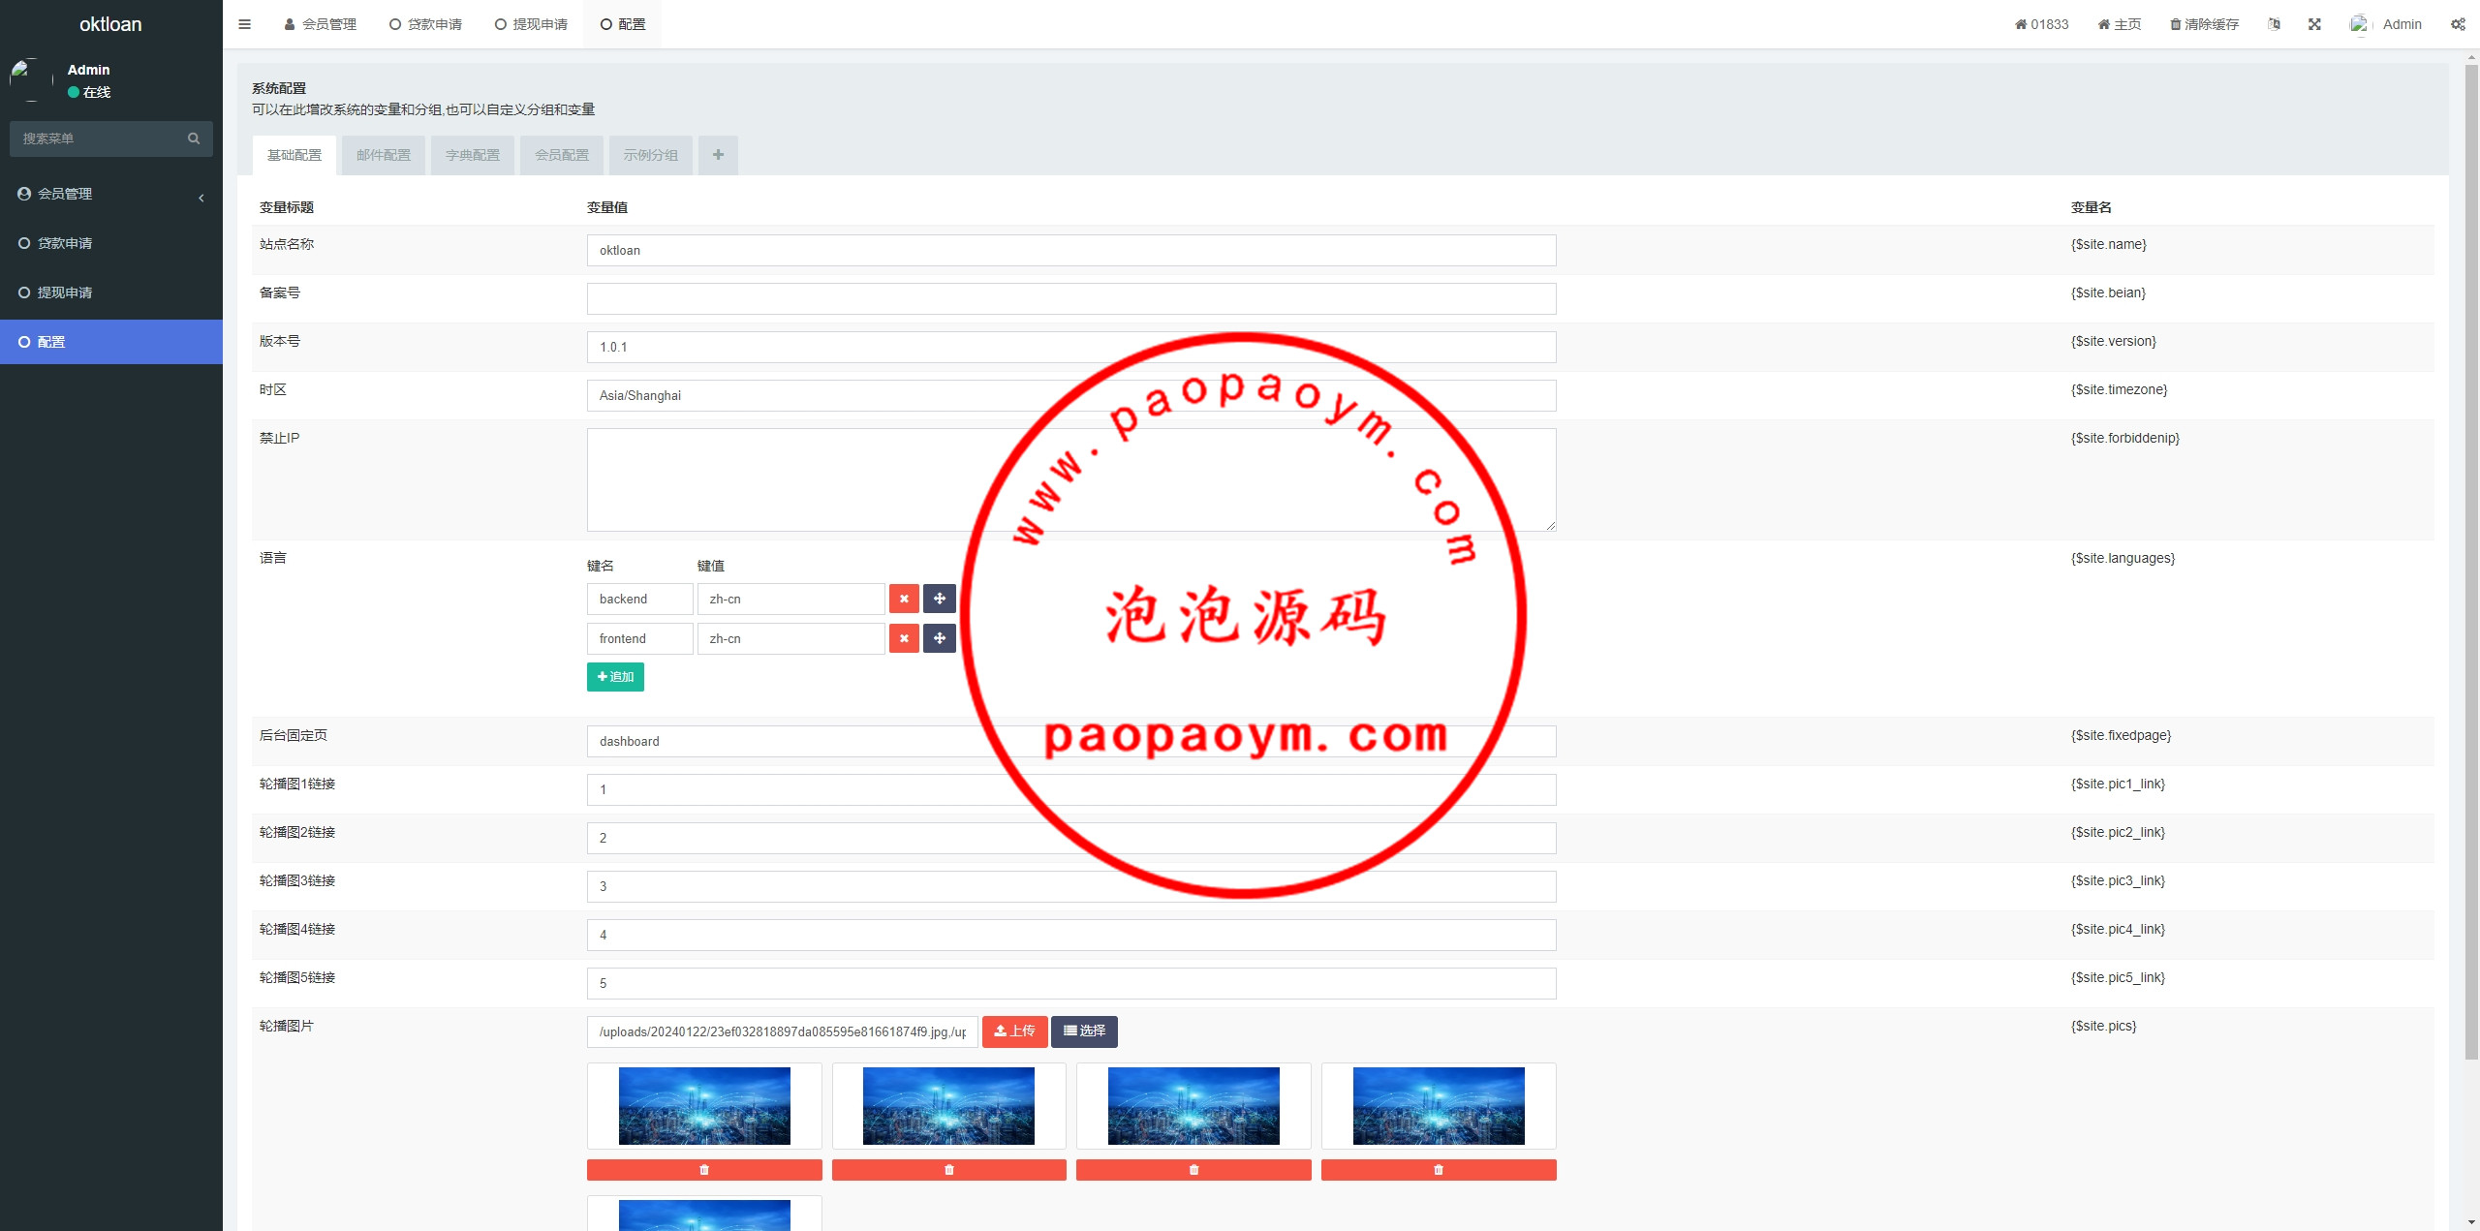Click the 时区 field Asia/Shanghai
Viewport: 2480px width, 1231px height.
(1071, 395)
